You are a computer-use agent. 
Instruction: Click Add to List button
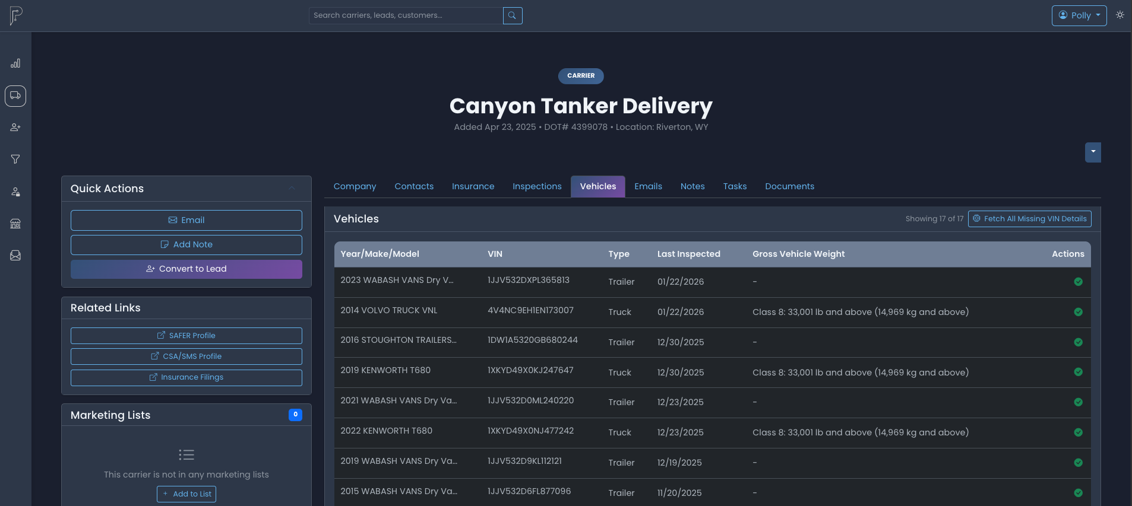pos(186,494)
